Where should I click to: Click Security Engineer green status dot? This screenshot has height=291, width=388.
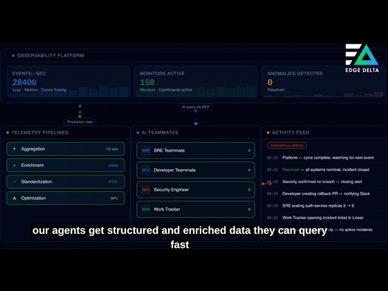click(x=249, y=190)
